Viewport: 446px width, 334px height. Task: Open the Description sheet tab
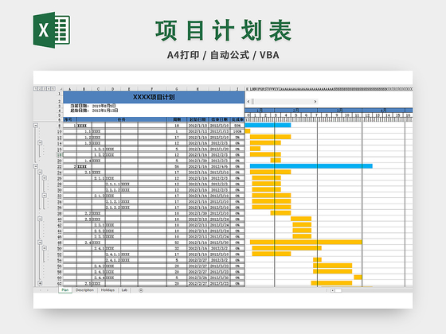(x=84, y=290)
